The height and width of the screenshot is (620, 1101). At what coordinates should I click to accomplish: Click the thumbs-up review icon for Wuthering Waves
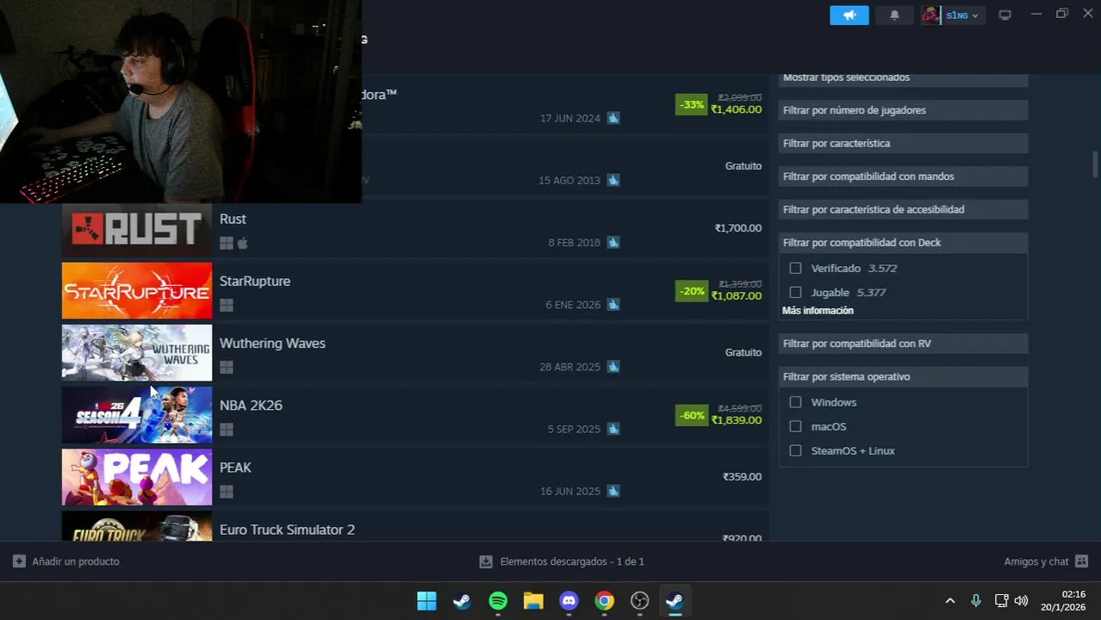[613, 366]
